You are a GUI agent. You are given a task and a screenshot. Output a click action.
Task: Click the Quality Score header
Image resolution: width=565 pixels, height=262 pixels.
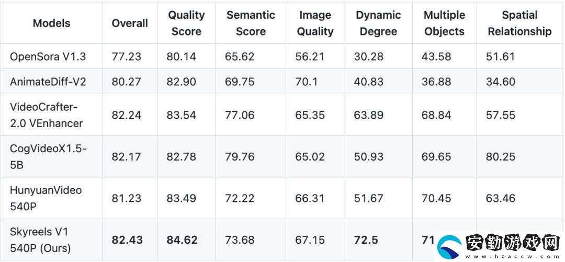tap(186, 23)
